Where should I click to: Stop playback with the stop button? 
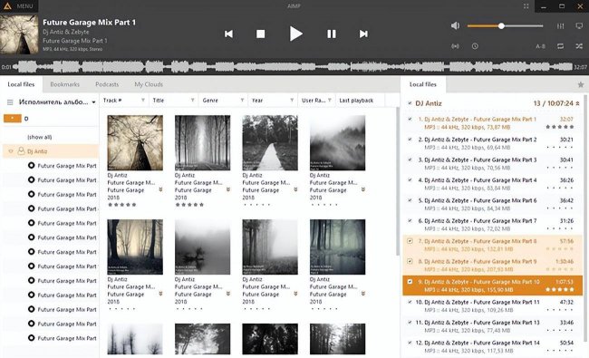coord(260,34)
